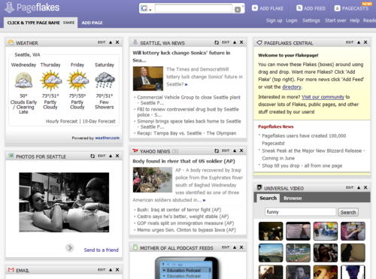
Task: Collapse the Pageflakes Central flake
Action: click(359, 42)
